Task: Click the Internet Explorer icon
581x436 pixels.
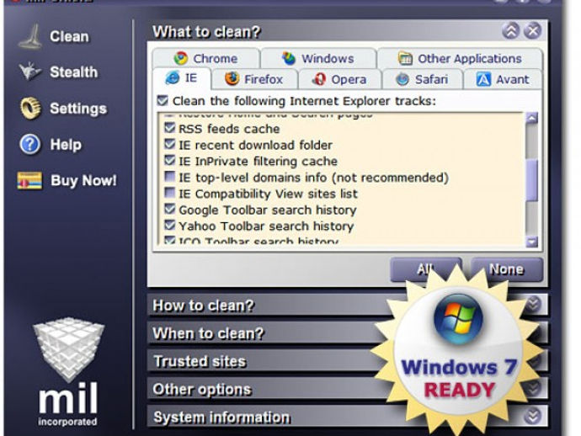Action: [x=173, y=78]
